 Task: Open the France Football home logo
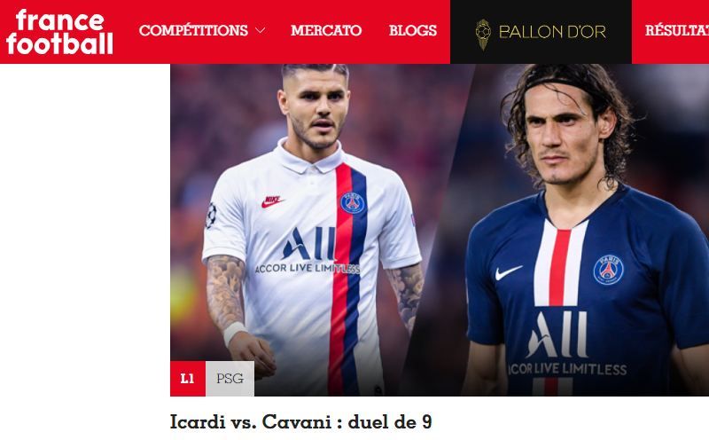(59, 32)
